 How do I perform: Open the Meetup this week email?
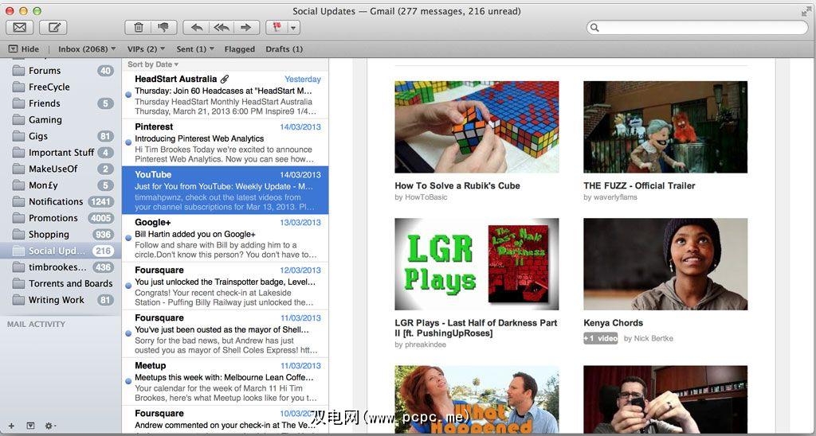point(226,381)
